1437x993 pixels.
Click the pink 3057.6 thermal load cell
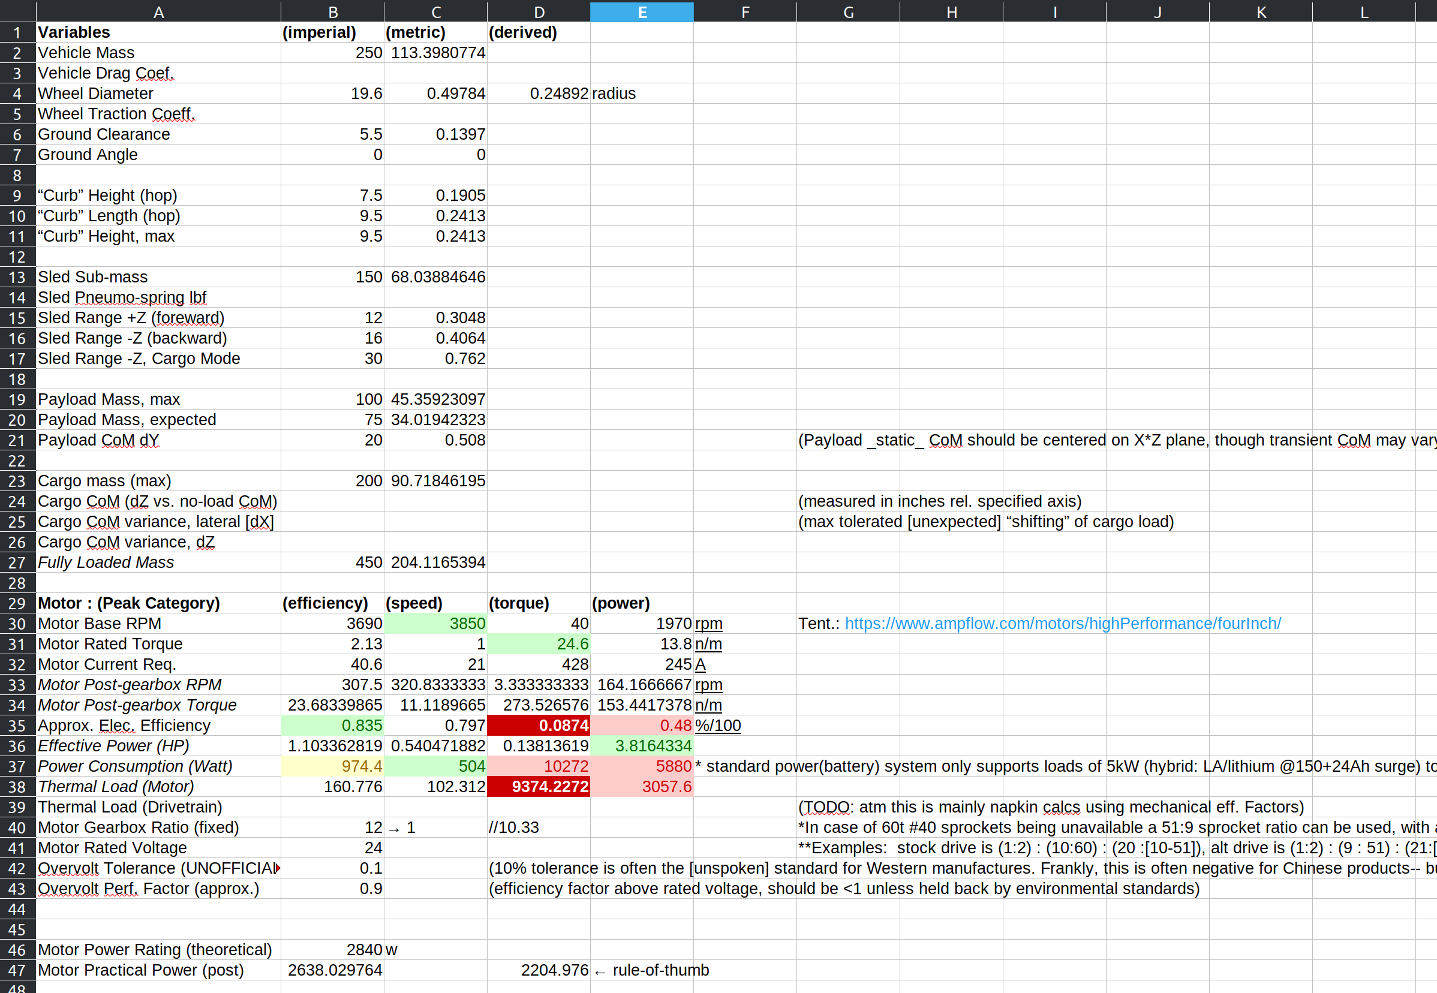pyautogui.click(x=642, y=787)
